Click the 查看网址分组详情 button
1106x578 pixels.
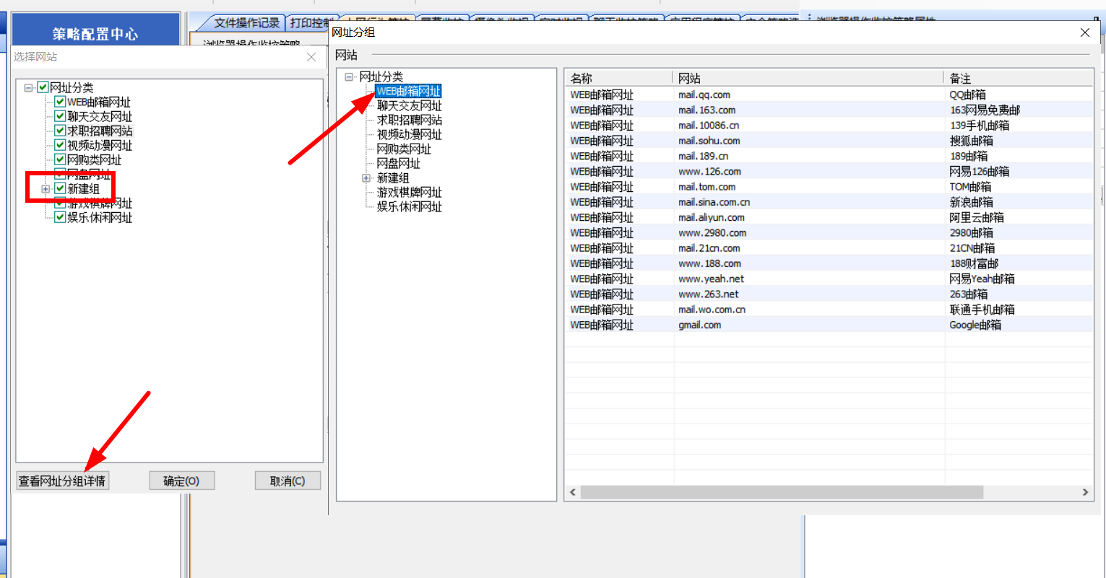(x=62, y=481)
